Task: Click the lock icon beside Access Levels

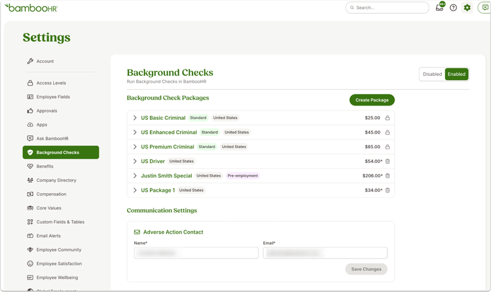Action: [30, 83]
